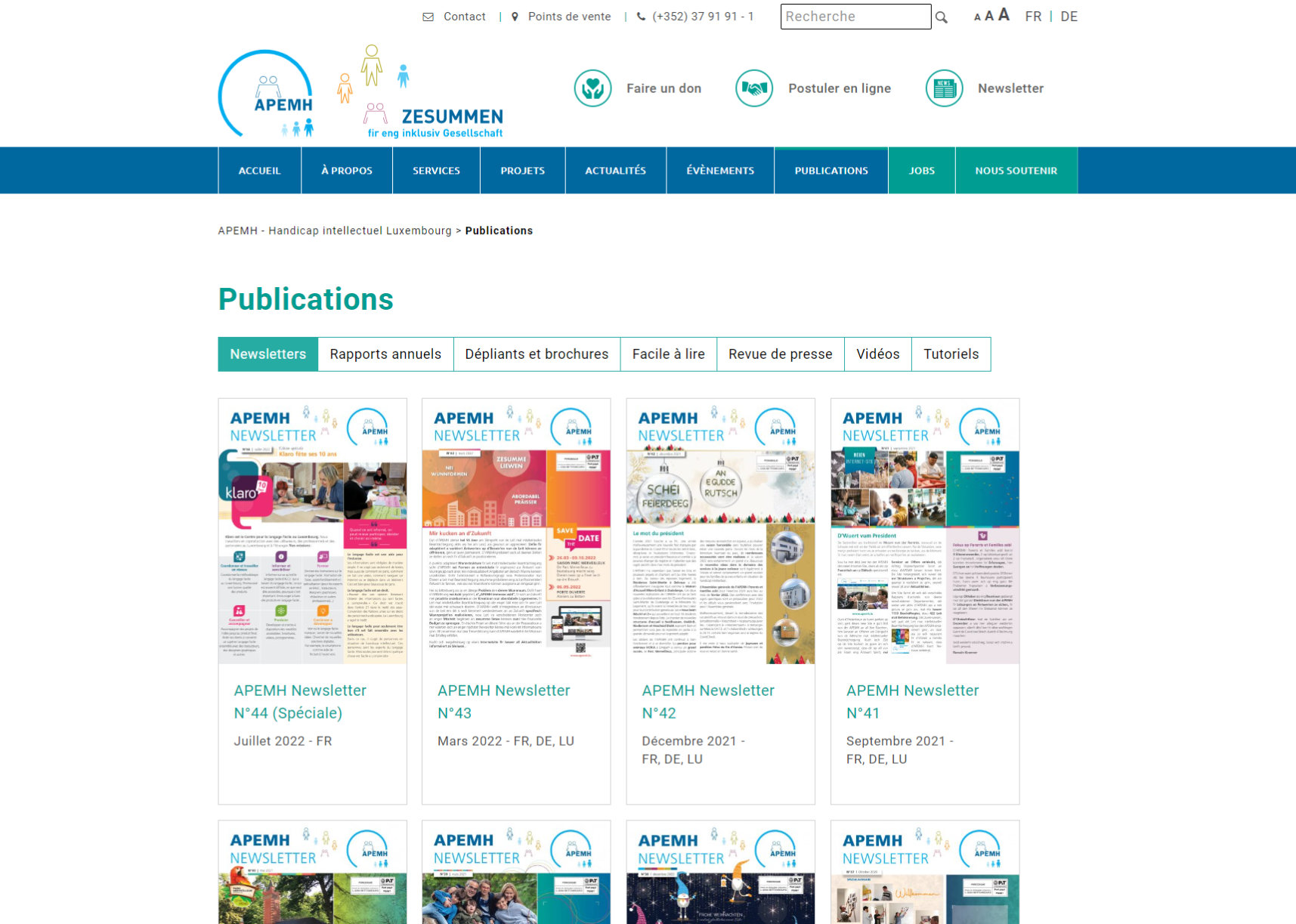This screenshot has height=924, width=1296.
Task: Open the À propos navigation menu
Action: pos(347,171)
